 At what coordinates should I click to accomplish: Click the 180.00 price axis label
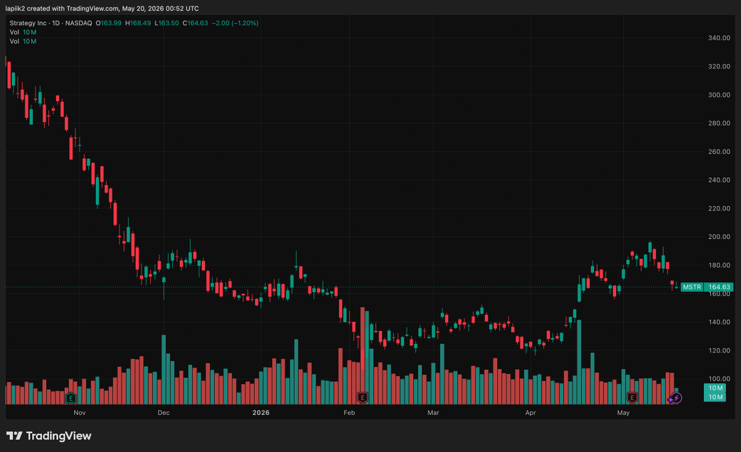coord(719,266)
